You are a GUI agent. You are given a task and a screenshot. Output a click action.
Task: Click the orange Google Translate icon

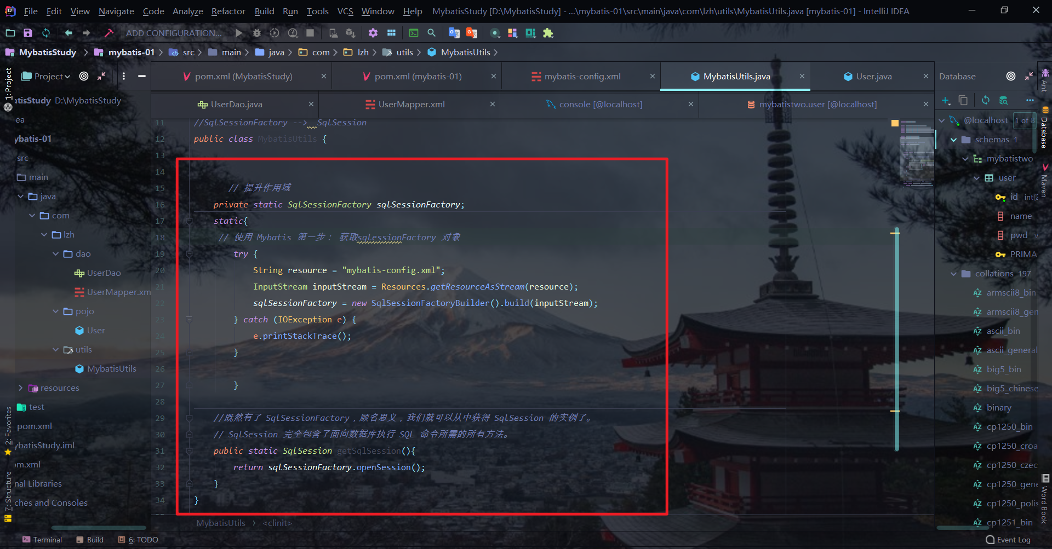click(472, 33)
